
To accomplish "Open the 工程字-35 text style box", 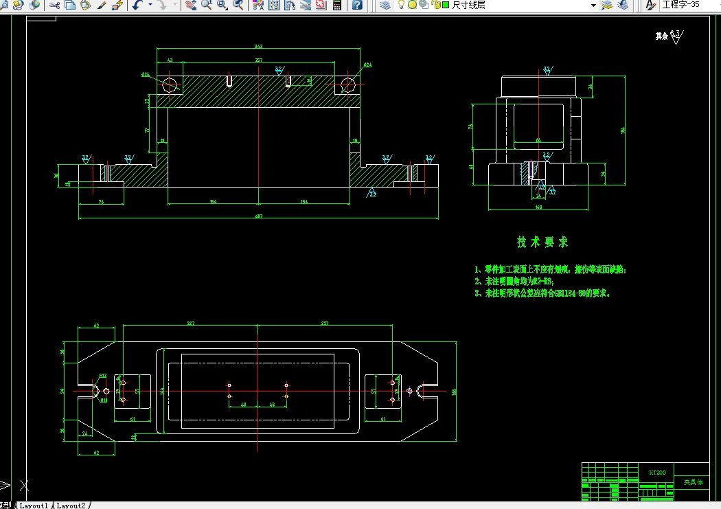I will pyautogui.click(x=689, y=5).
